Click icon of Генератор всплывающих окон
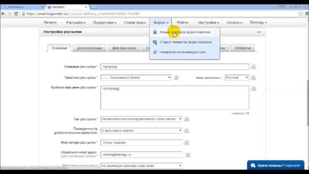309x174 pixels. click(x=155, y=52)
